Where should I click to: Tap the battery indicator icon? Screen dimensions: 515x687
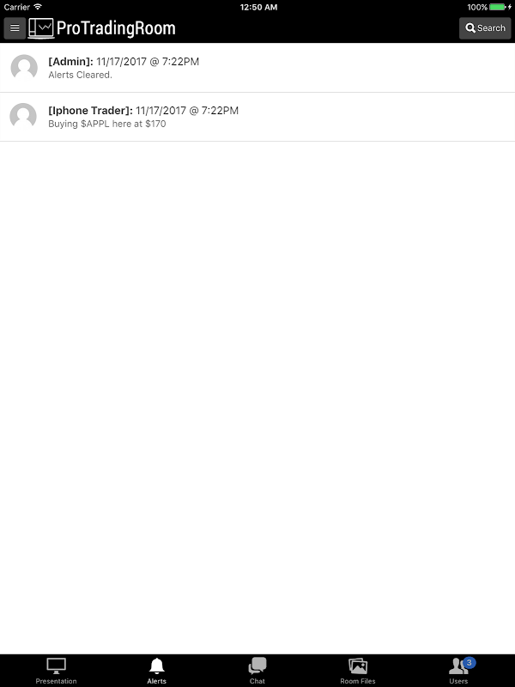point(498,7)
